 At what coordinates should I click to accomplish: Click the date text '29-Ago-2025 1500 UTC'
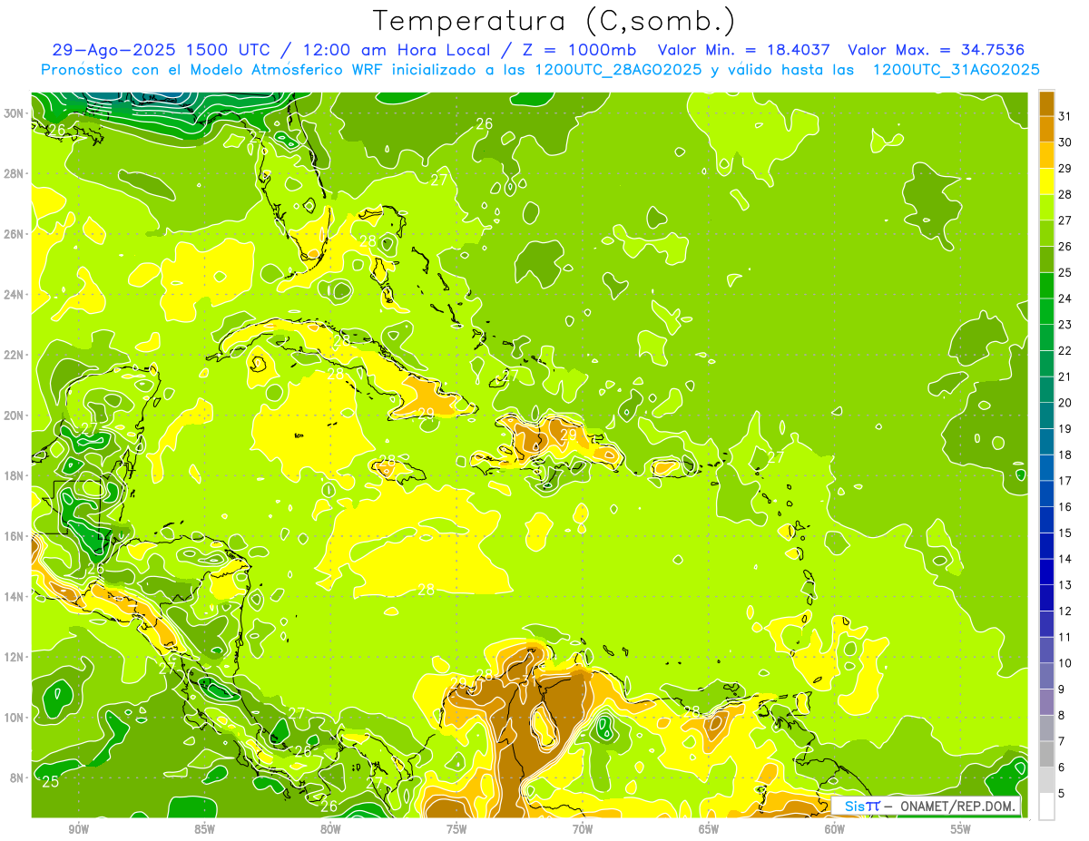(162, 50)
